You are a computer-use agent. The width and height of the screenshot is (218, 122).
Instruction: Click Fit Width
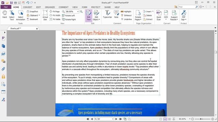coord(55,15)
